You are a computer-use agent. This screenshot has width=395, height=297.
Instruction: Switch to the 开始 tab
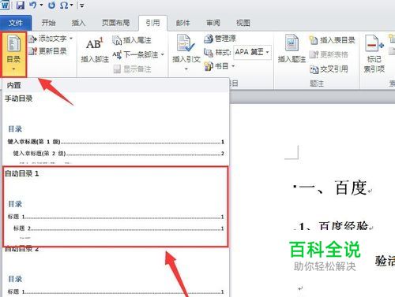coord(48,23)
